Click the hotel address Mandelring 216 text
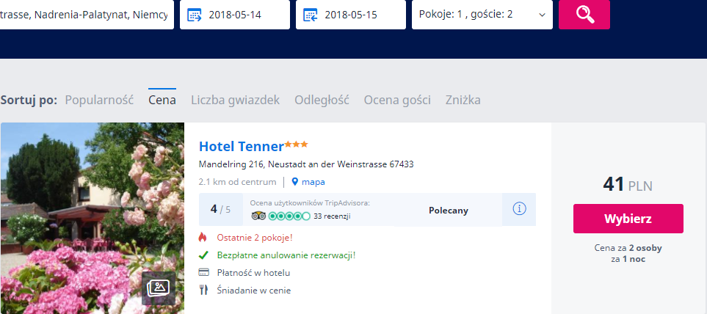 pyautogui.click(x=306, y=164)
